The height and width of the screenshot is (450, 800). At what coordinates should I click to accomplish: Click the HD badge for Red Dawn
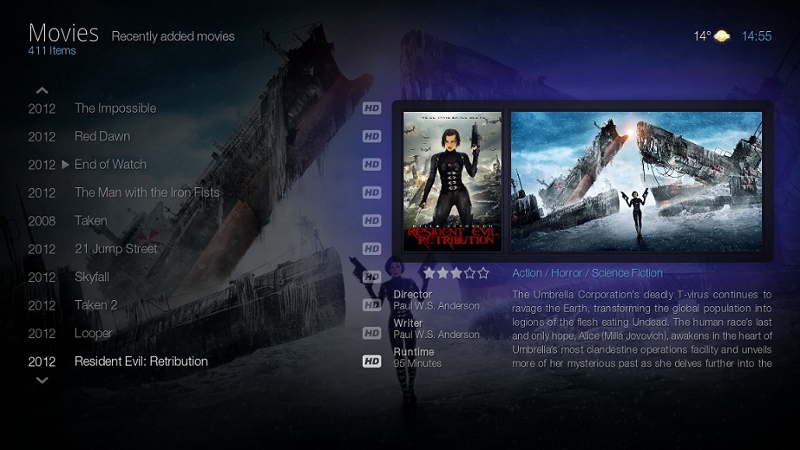click(372, 136)
